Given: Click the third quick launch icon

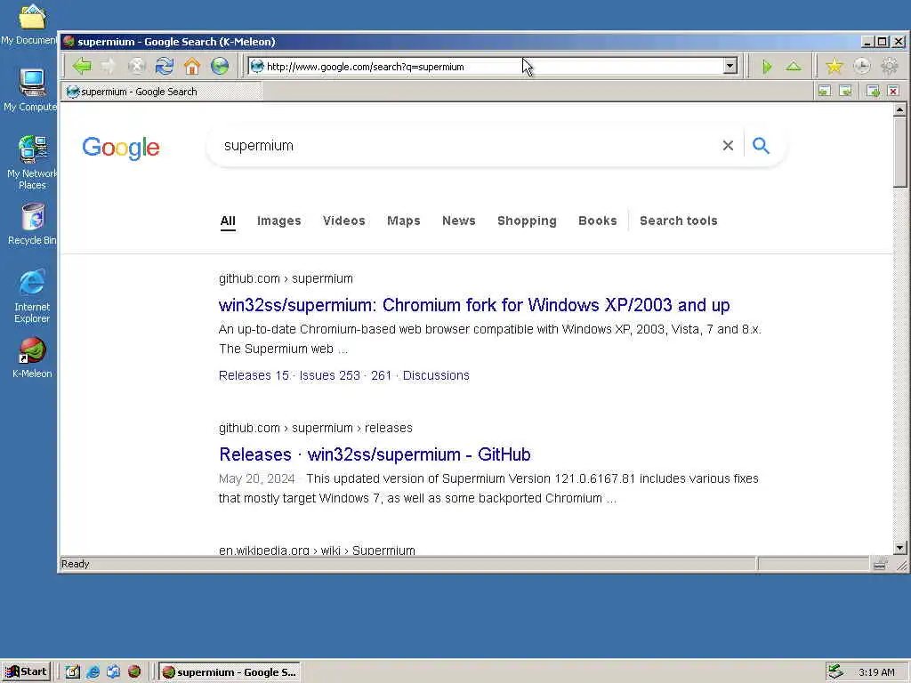Looking at the screenshot, I should click(x=113, y=672).
